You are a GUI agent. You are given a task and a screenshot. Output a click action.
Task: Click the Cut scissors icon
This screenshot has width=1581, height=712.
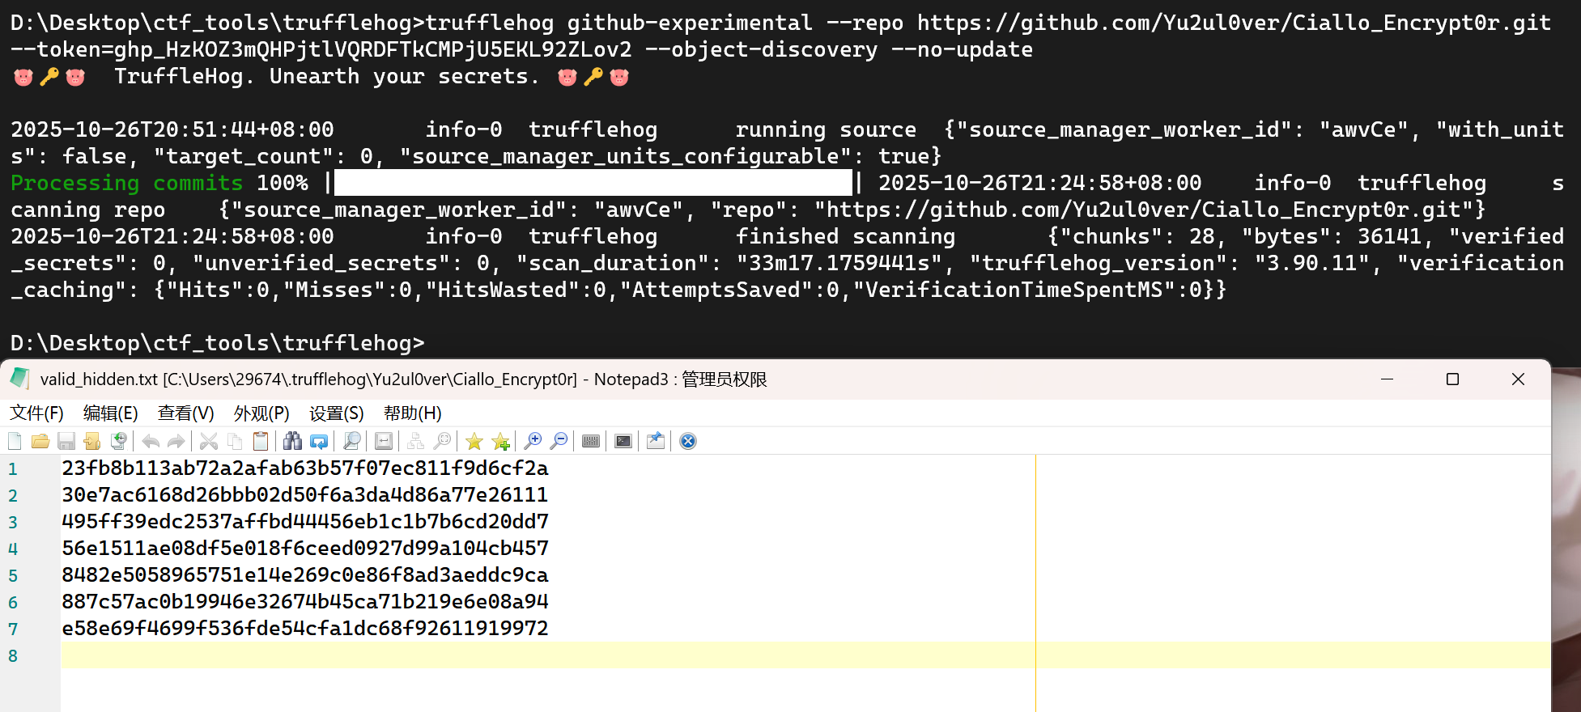click(209, 441)
